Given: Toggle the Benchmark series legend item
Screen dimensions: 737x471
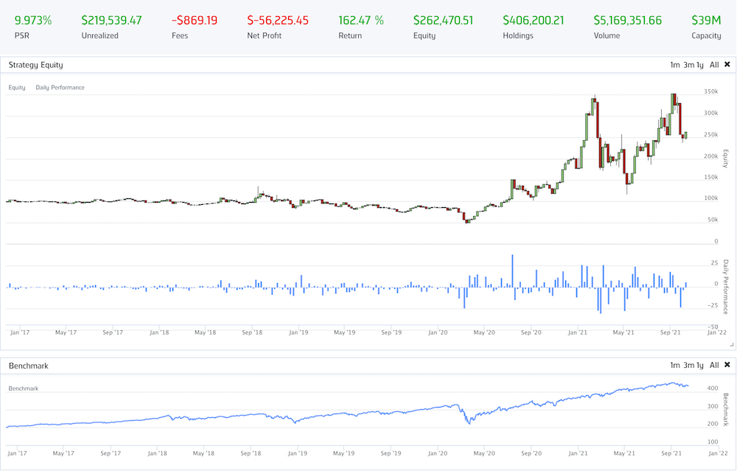Looking at the screenshot, I should pyautogui.click(x=23, y=388).
